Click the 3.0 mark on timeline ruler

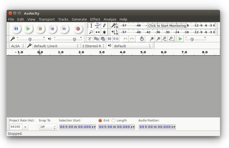pyautogui.click(x=102, y=52)
